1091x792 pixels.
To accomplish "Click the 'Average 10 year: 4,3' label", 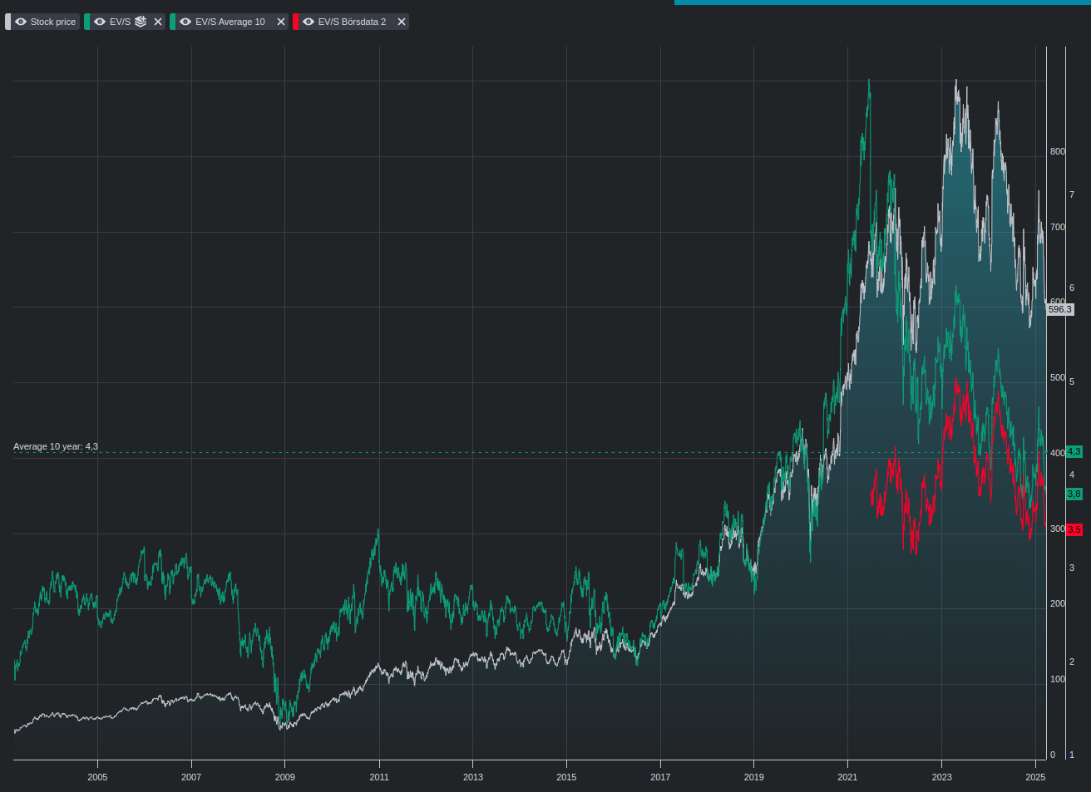I will [56, 446].
